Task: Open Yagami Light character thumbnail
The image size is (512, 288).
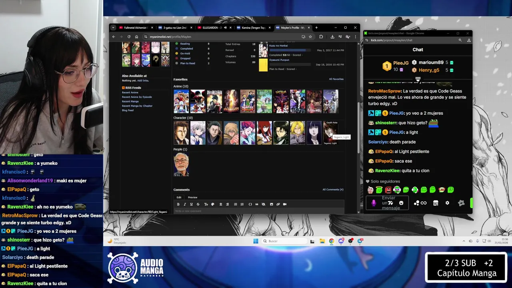Action: [330, 133]
